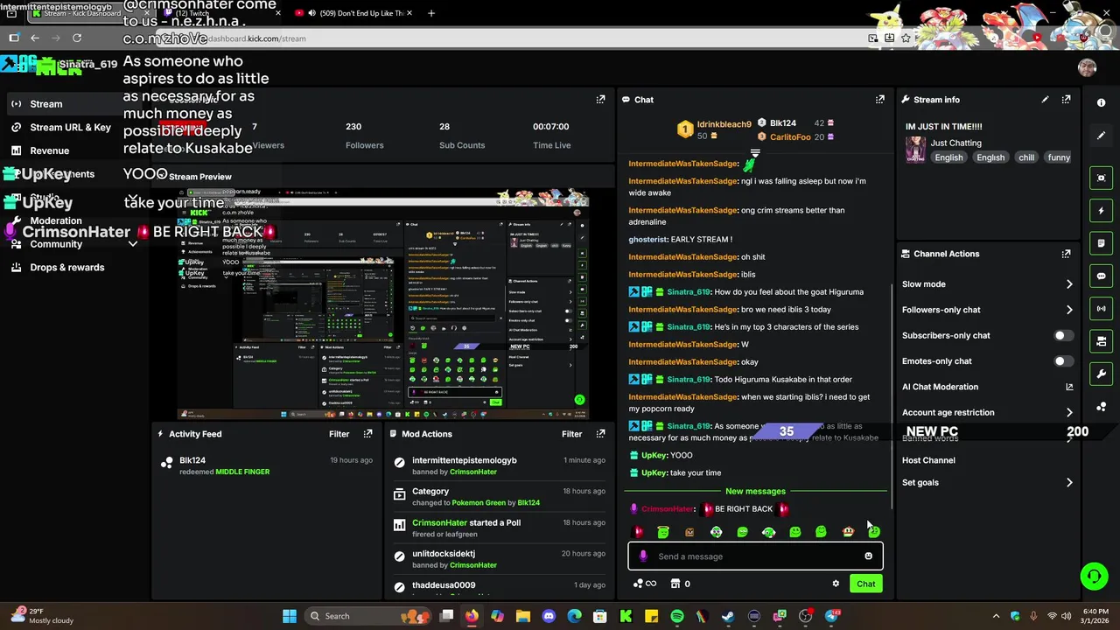The image size is (1120, 630).
Task: Switch to the Don't End Up Like This tab
Action: pyautogui.click(x=354, y=13)
